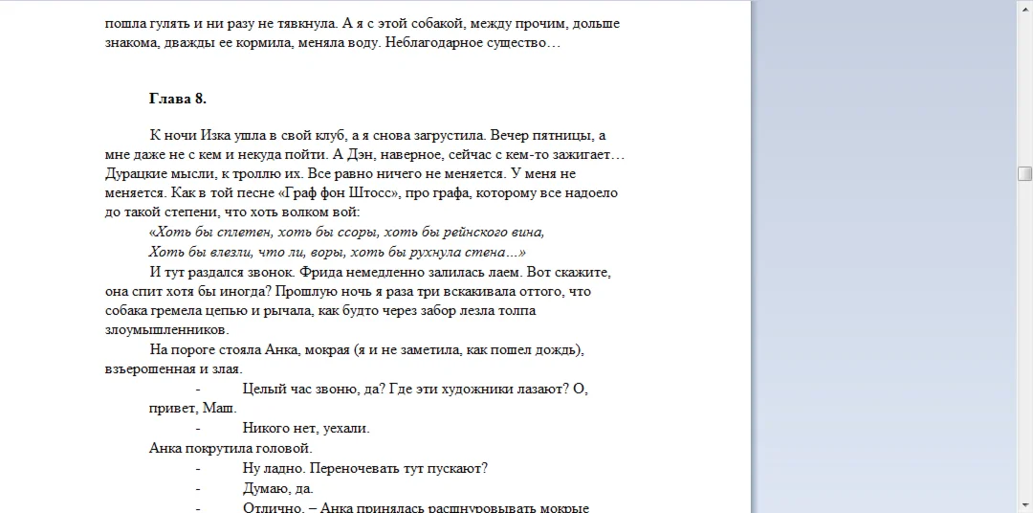Click the line starting "К ночи Изка ушла"
The height and width of the screenshot is (513, 1033).
378,136
